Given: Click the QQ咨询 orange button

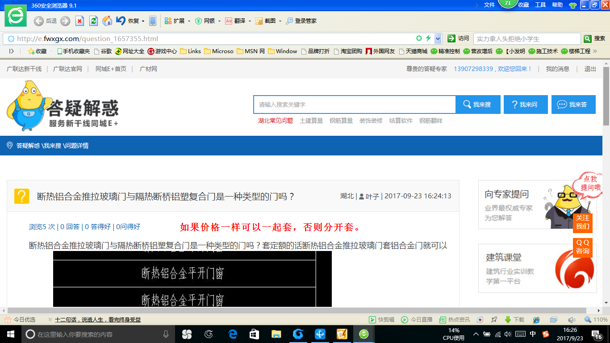Looking at the screenshot, I should point(582,247).
